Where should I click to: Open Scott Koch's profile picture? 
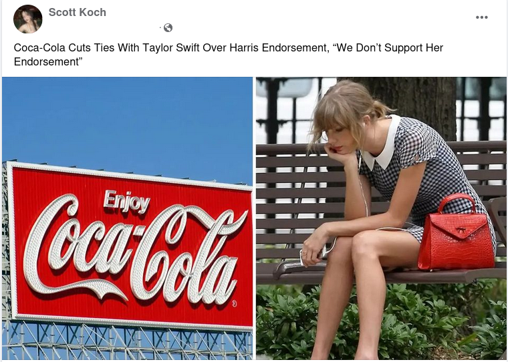click(x=28, y=19)
